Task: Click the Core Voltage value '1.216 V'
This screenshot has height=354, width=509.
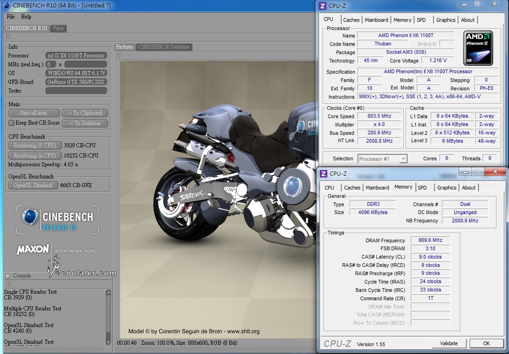Action: click(438, 60)
